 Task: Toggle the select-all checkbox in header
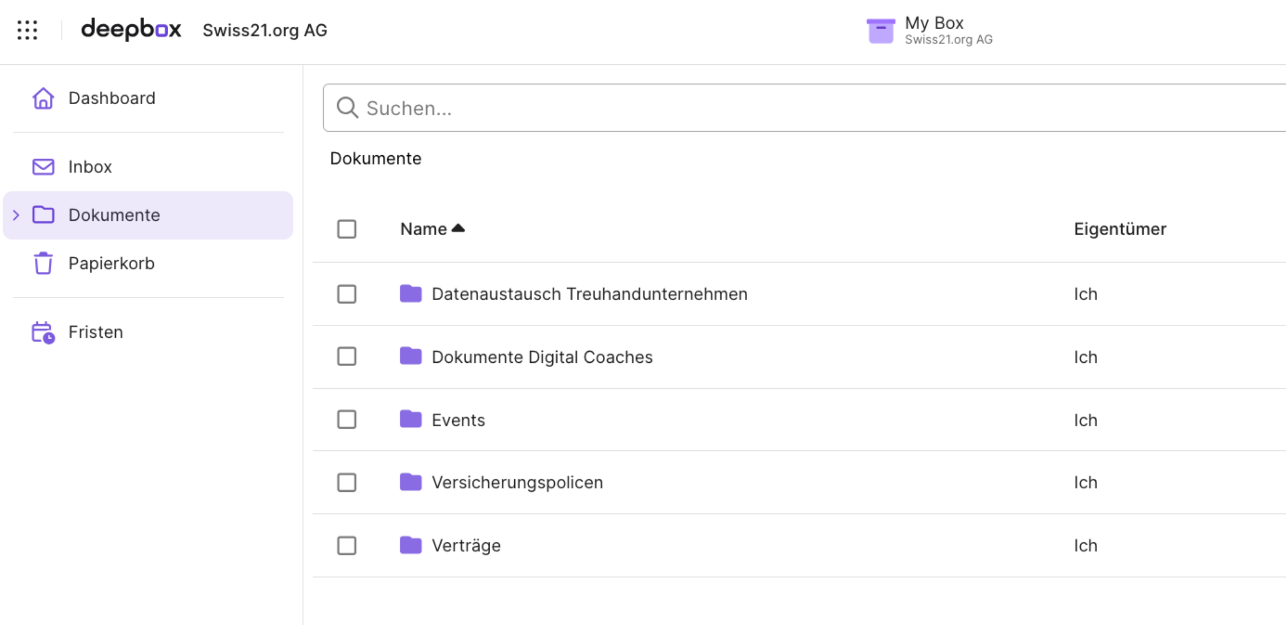pyautogui.click(x=346, y=229)
